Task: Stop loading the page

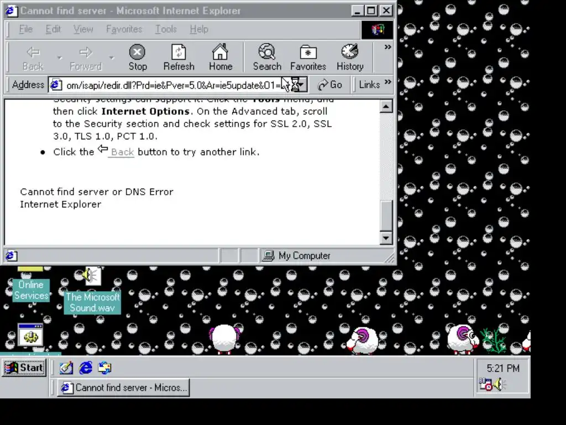Action: point(138,58)
